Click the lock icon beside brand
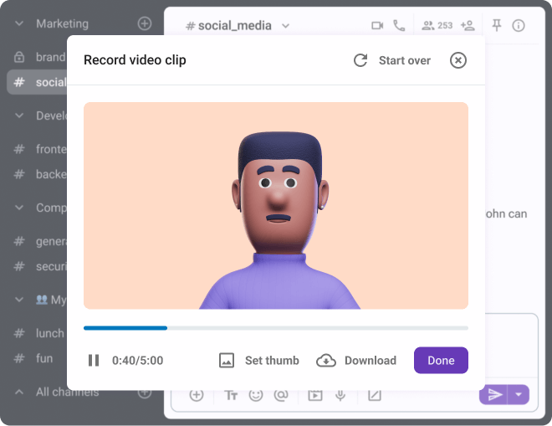Image resolution: width=552 pixels, height=426 pixels. [x=19, y=57]
